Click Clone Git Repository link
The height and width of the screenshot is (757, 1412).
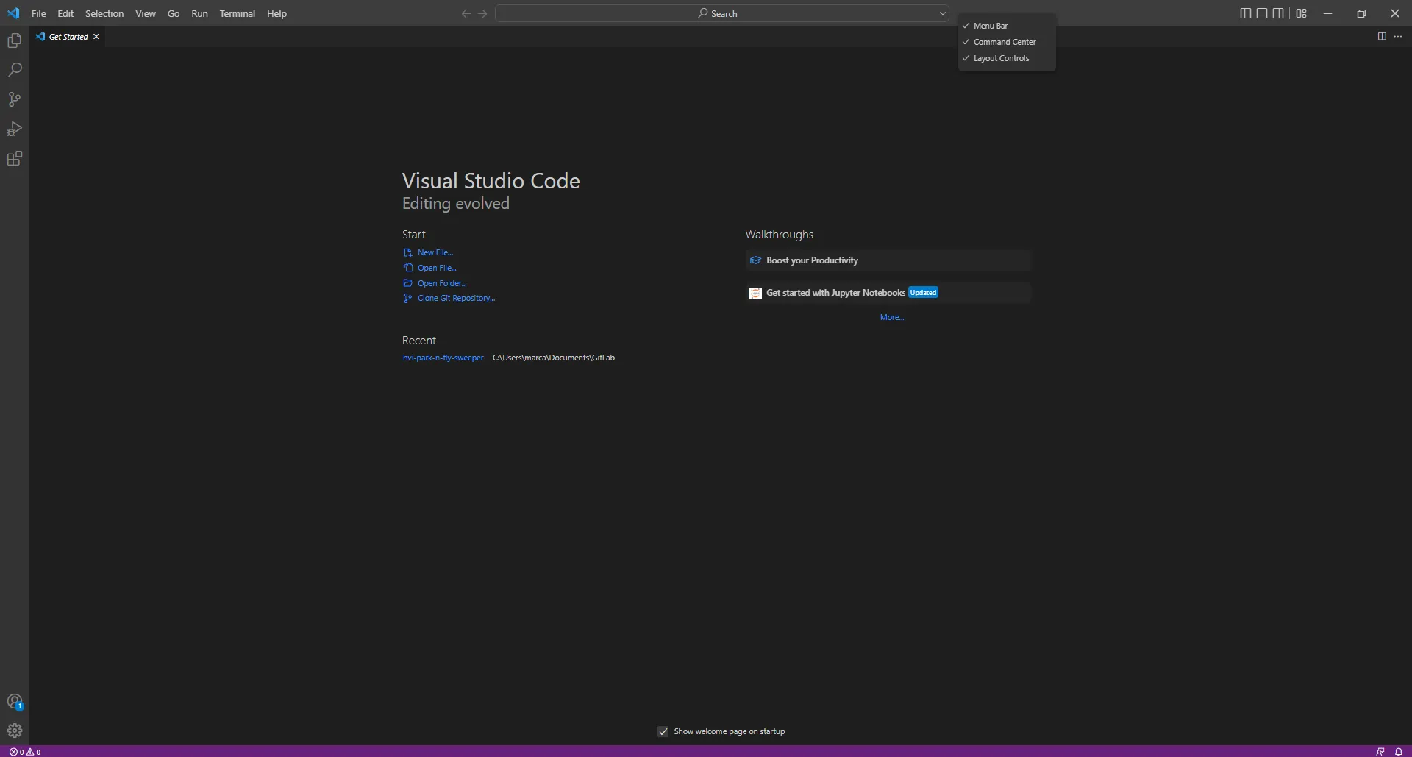(x=455, y=298)
